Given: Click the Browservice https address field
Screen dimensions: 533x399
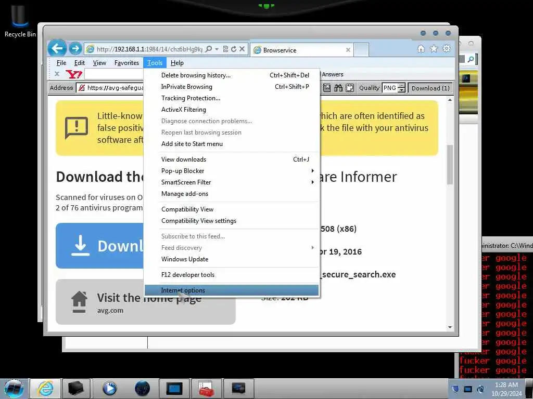Looking at the screenshot, I should [x=110, y=88].
